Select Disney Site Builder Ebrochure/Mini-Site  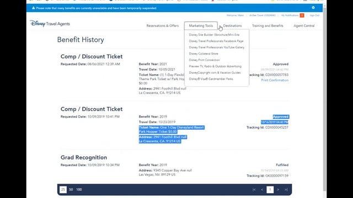(214, 35)
